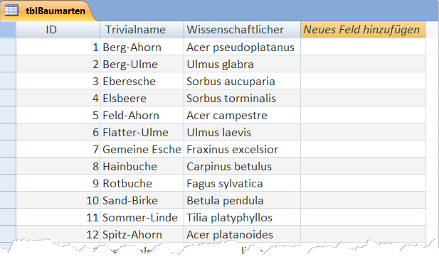Click the Sorbus torminalis cell

point(242,98)
